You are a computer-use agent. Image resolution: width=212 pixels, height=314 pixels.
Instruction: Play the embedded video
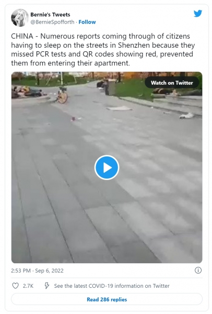point(107,167)
